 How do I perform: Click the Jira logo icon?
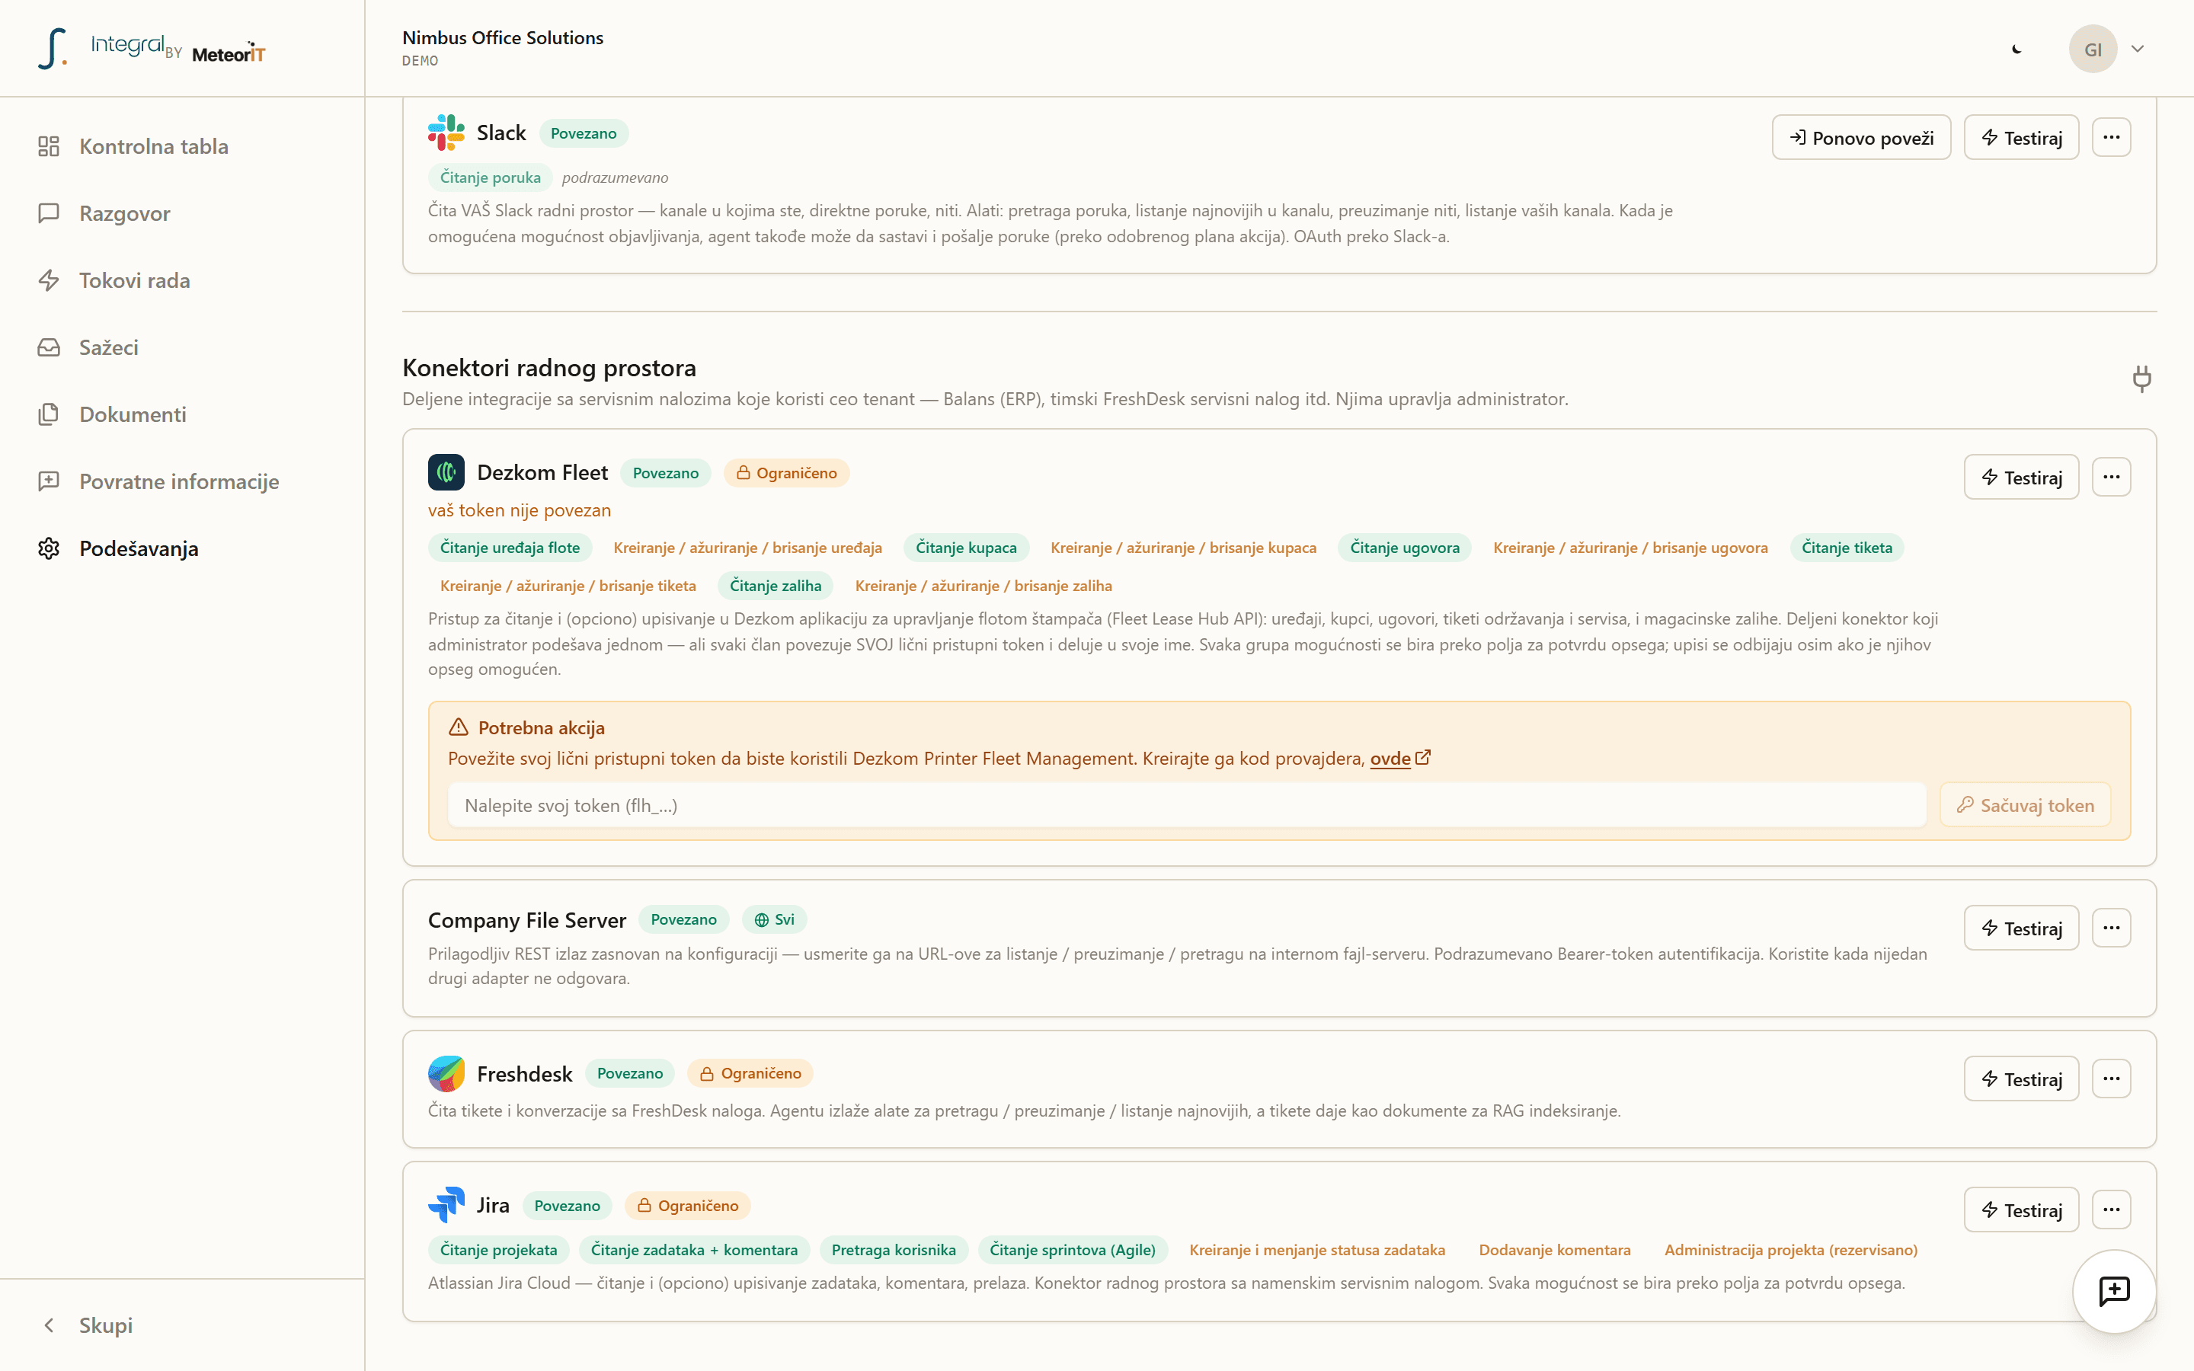446,1205
